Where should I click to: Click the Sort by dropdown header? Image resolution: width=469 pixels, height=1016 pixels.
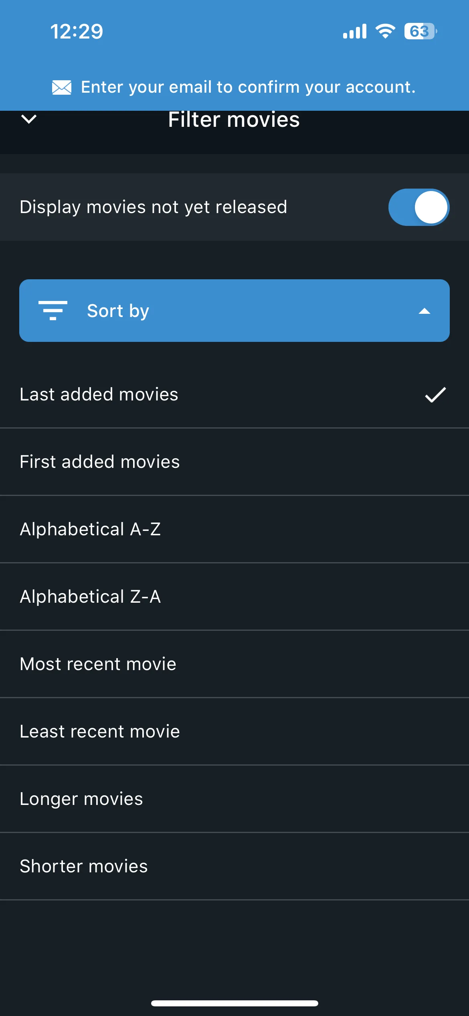click(234, 311)
